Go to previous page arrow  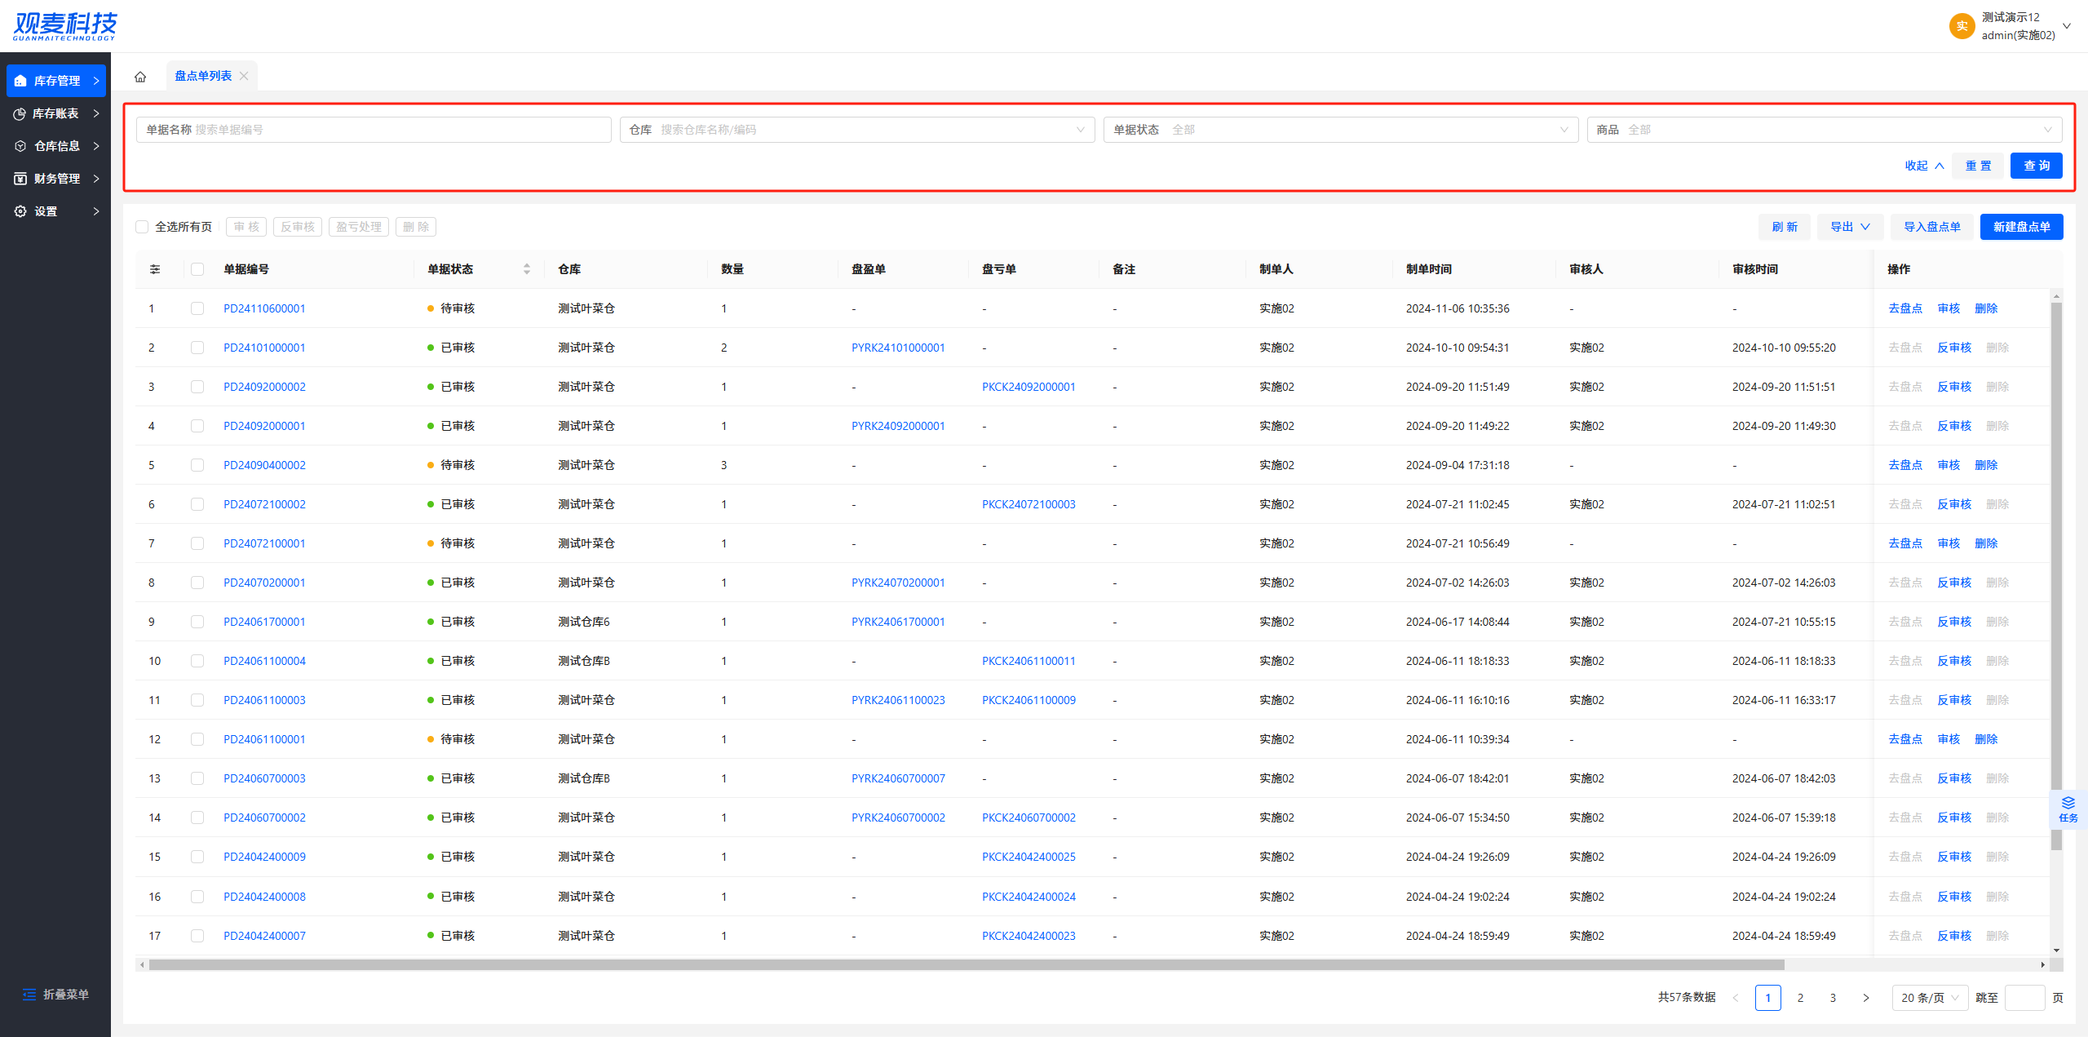(1735, 998)
